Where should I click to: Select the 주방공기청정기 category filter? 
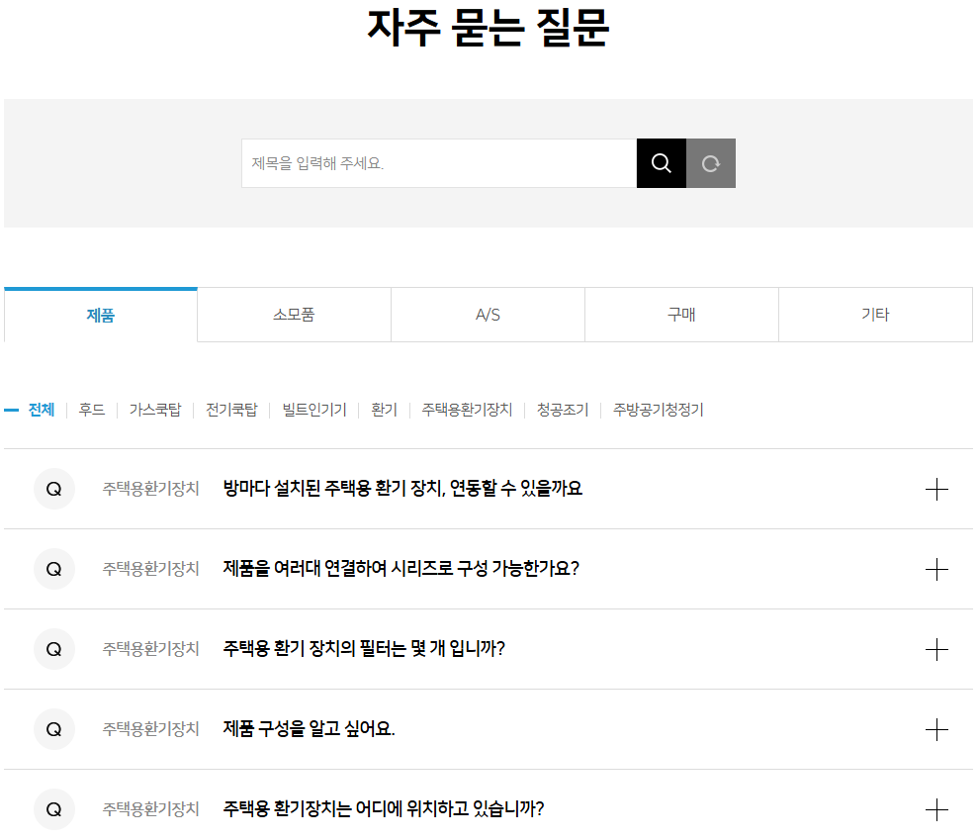(657, 410)
